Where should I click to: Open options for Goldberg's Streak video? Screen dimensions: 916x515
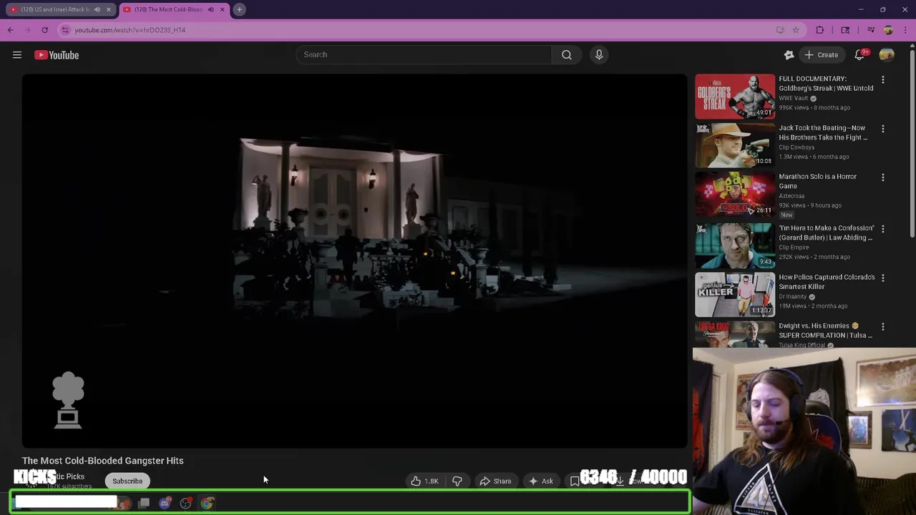(883, 80)
